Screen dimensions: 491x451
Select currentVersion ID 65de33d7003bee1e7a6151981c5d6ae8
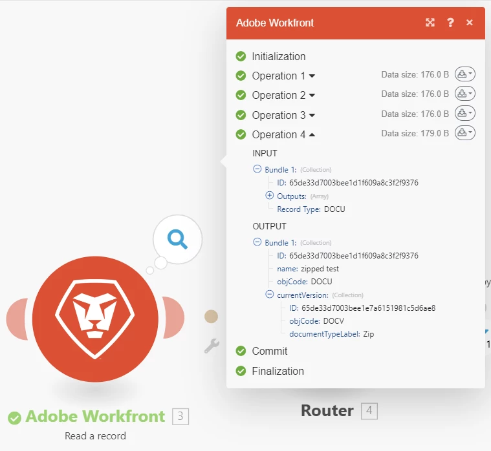368,308
